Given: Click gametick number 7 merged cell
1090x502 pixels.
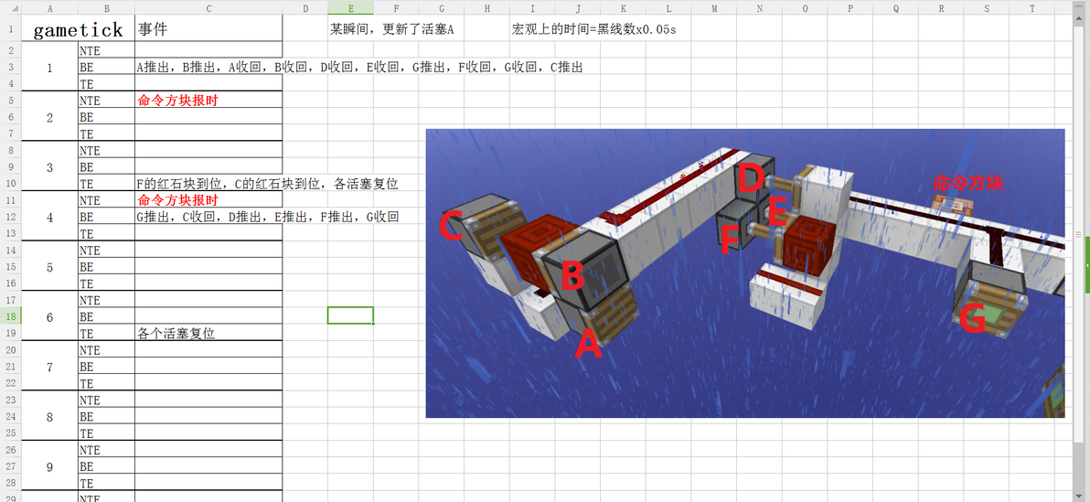Looking at the screenshot, I should (x=50, y=367).
